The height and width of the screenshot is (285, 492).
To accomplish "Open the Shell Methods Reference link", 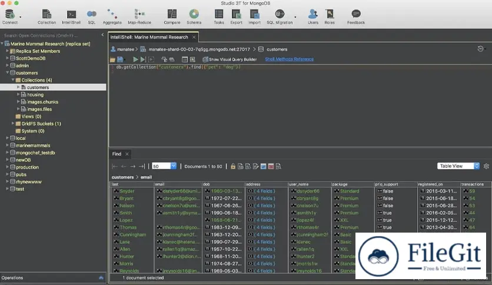I will [290, 59].
